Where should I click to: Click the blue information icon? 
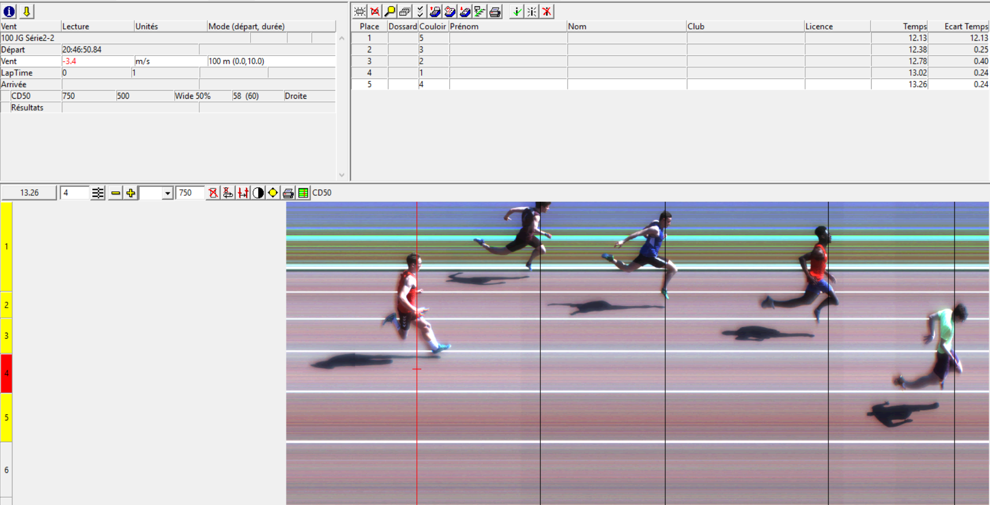pyautogui.click(x=9, y=11)
